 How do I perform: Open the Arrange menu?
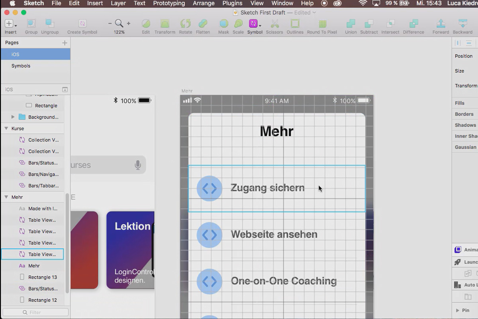tap(204, 3)
